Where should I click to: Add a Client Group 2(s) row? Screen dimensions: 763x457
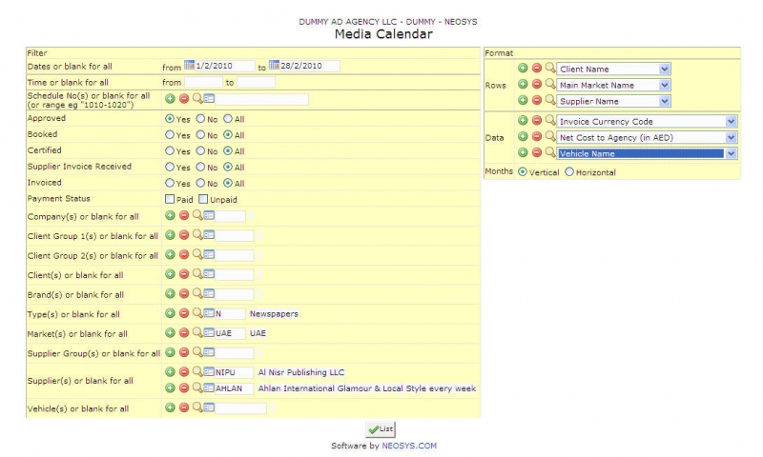[170, 254]
